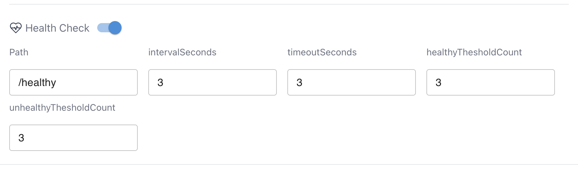Click the timeoutSeconds label
This screenshot has height=172, width=578.
322,52
